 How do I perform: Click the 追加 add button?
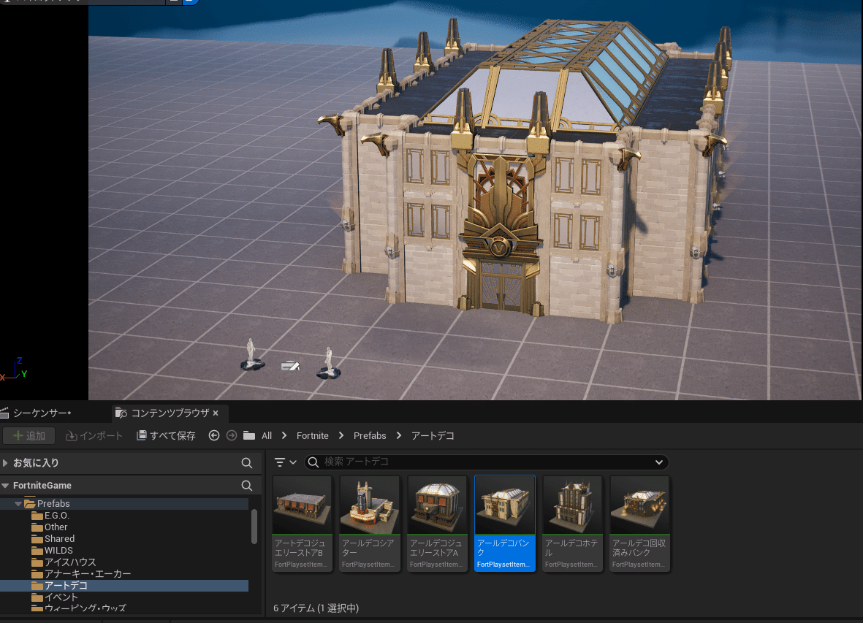(28, 435)
